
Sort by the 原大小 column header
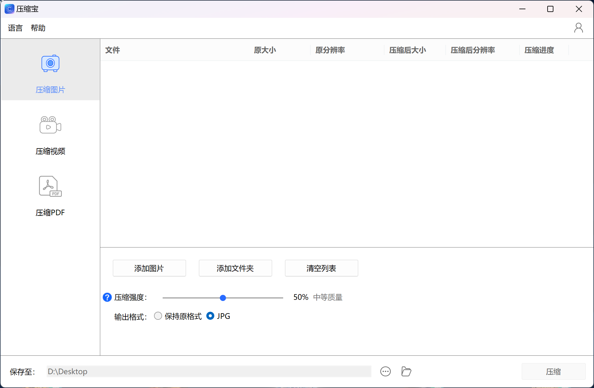[265, 50]
